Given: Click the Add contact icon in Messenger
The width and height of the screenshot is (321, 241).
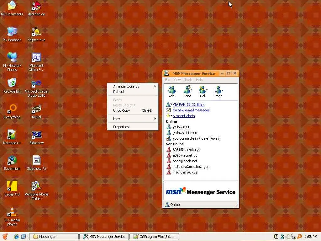Looking at the screenshot, I should 171,92.
